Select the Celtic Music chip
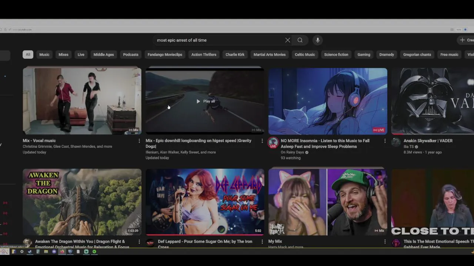 pyautogui.click(x=305, y=55)
